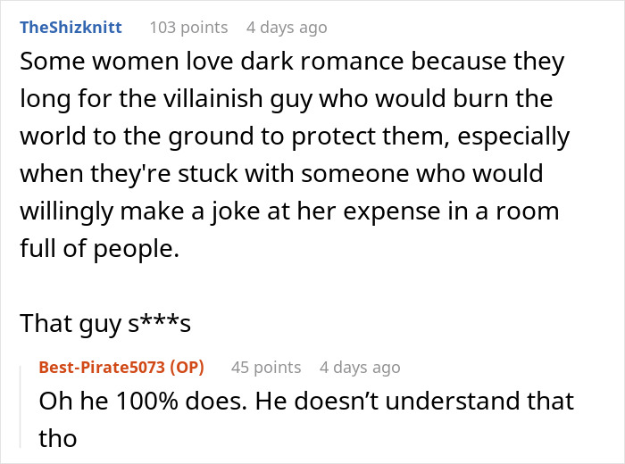
Task: Click the sentence "He doesn't understand that"
Action: tap(414, 402)
